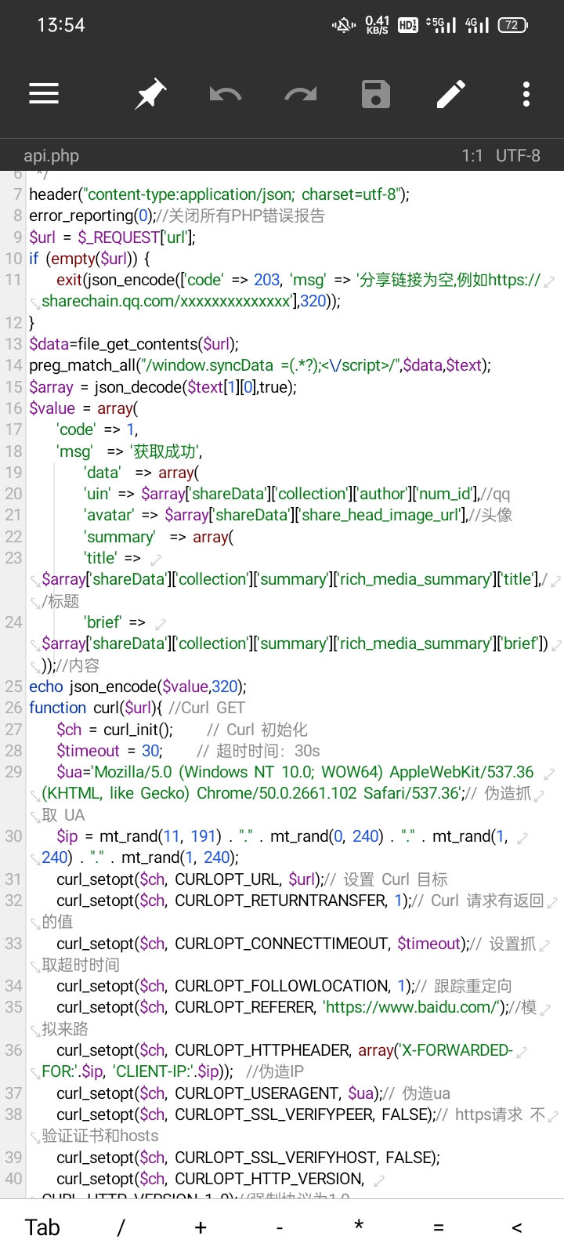Image resolution: width=564 pixels, height=1254 pixels.
Task: Open the hamburger navigation menu
Action: coord(44,94)
